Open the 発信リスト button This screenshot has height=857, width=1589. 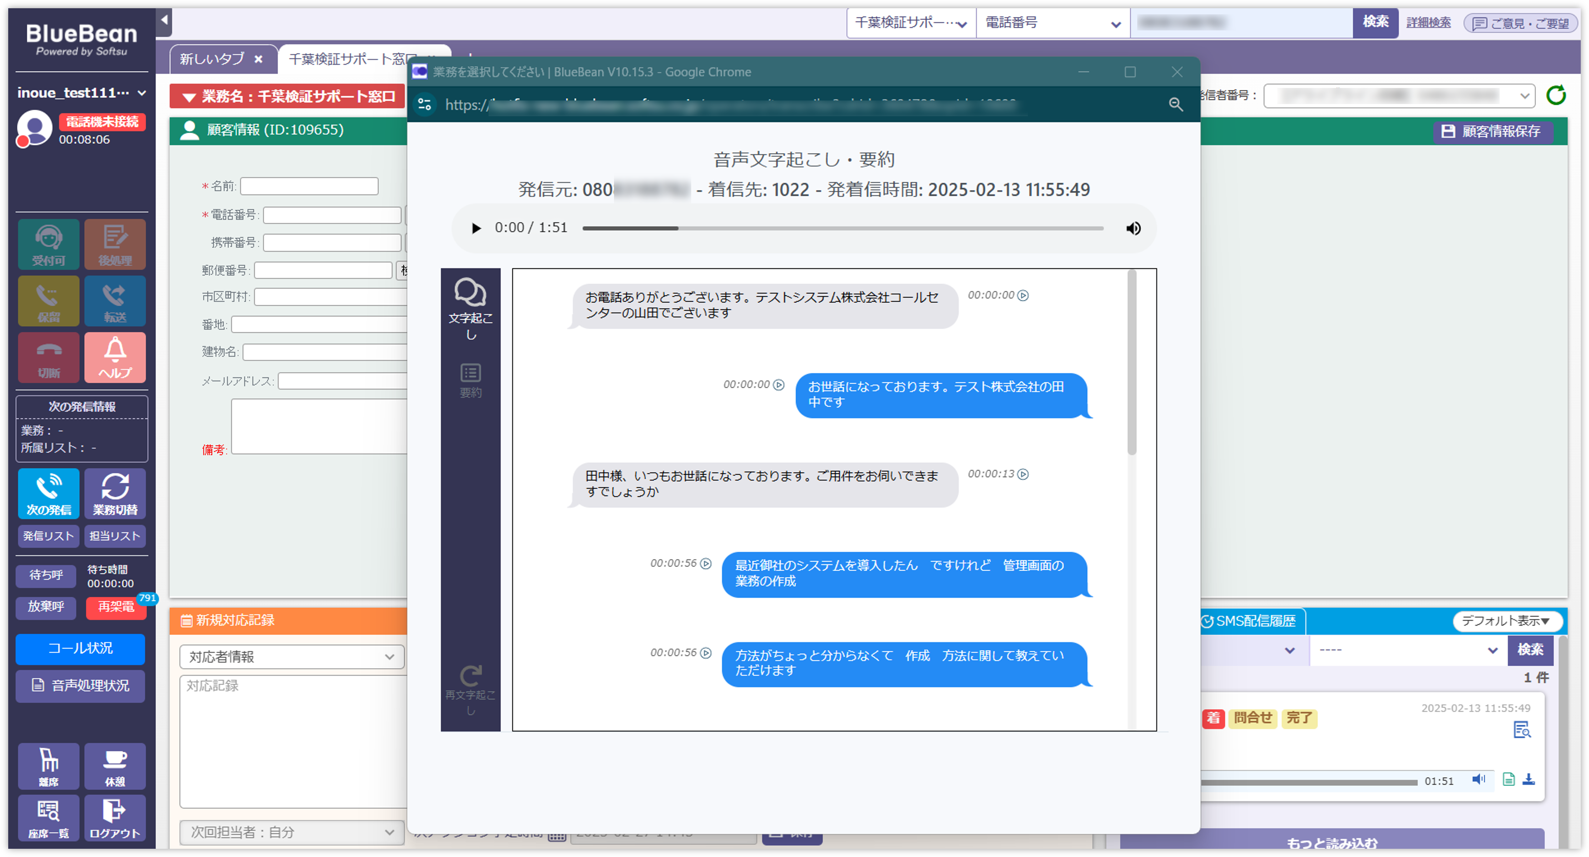(x=48, y=536)
